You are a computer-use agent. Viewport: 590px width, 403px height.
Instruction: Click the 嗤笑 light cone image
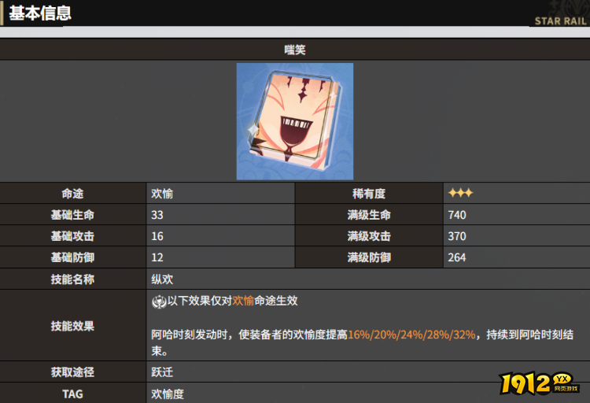[295, 121]
